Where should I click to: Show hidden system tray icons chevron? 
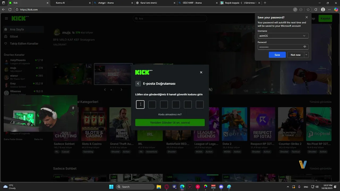[288, 187]
